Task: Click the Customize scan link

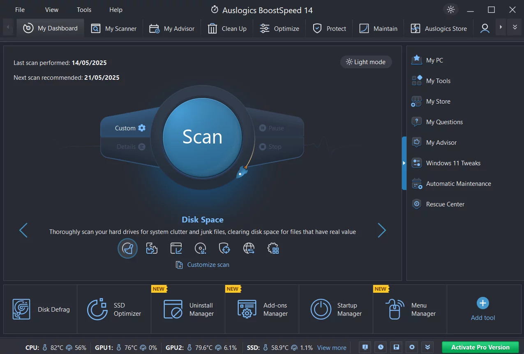Action: (x=208, y=265)
